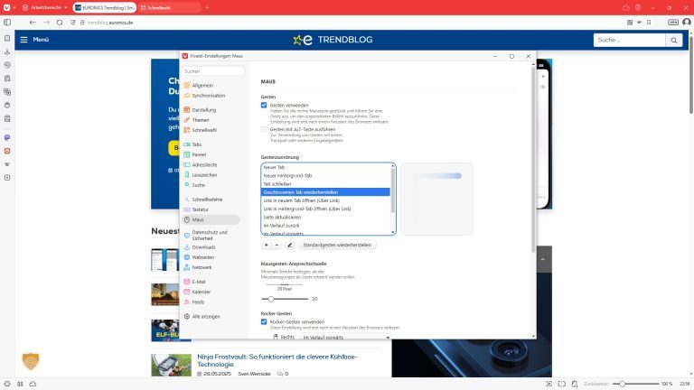Screen dimensions: 694x390
Task: Open the History panel in the sidebar
Action: pos(7,65)
